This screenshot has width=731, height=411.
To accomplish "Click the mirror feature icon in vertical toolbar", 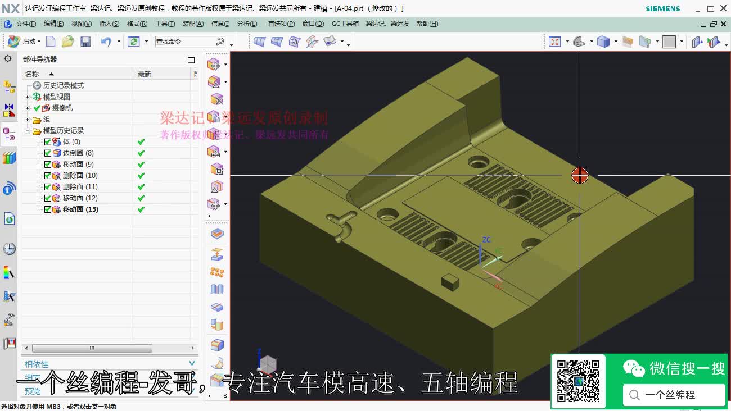I will tap(217, 290).
